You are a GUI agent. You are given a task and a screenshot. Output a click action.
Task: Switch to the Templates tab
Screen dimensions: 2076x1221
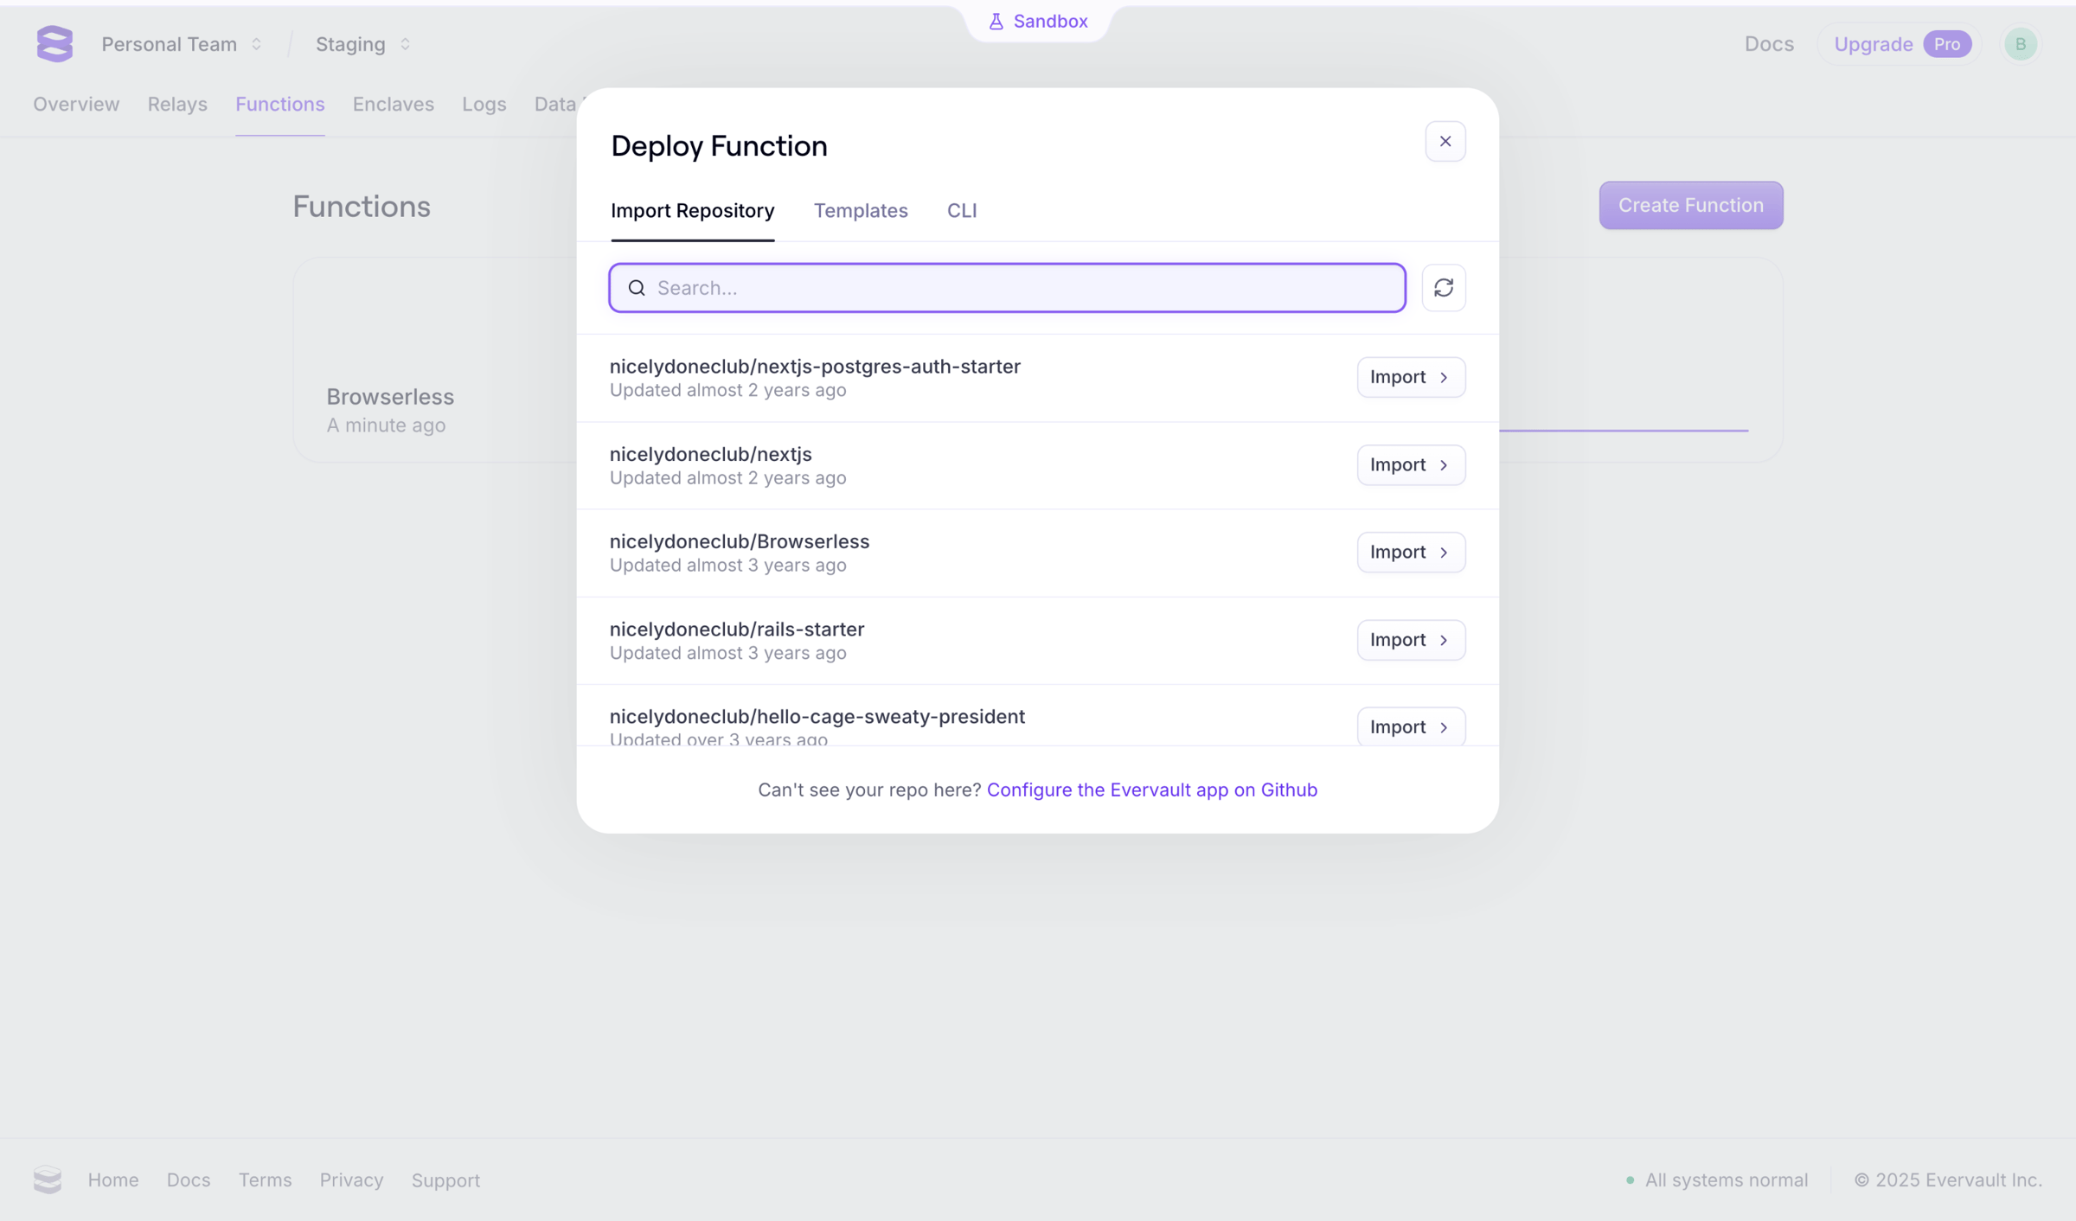coord(861,211)
